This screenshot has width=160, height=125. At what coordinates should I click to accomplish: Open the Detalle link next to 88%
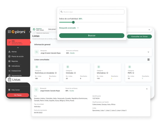pos(72,53)
